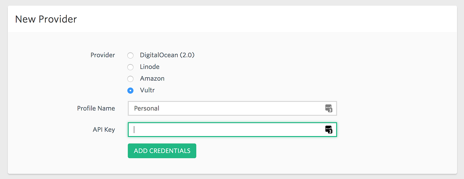Click the "Profile Name" field label
This screenshot has height=179, width=464.
[x=96, y=108]
